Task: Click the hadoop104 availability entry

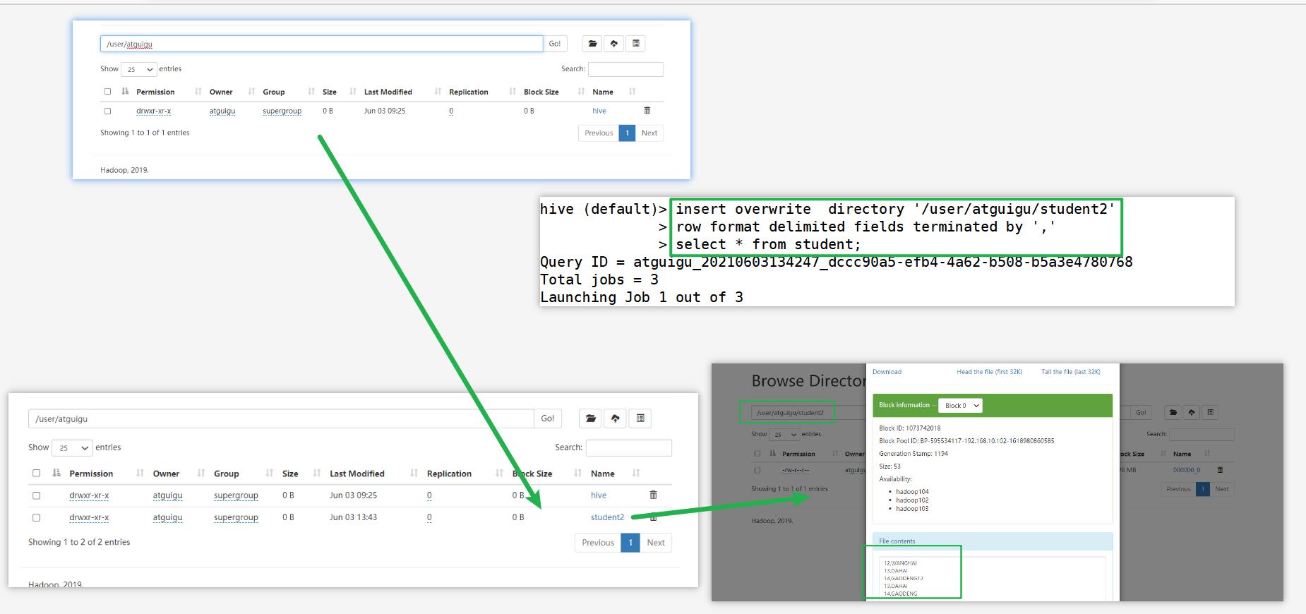Action: (912, 492)
